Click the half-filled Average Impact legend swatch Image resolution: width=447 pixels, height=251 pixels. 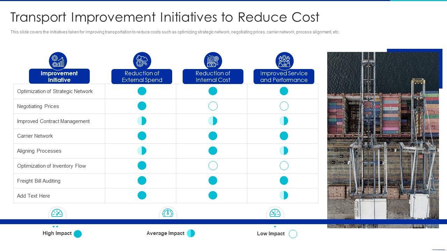[x=191, y=233]
